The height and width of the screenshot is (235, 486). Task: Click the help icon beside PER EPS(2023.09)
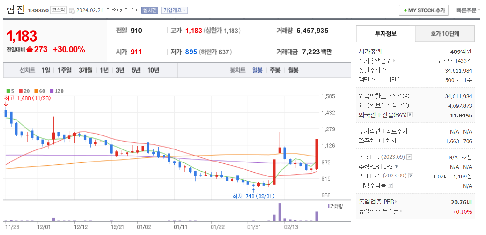point(409,157)
